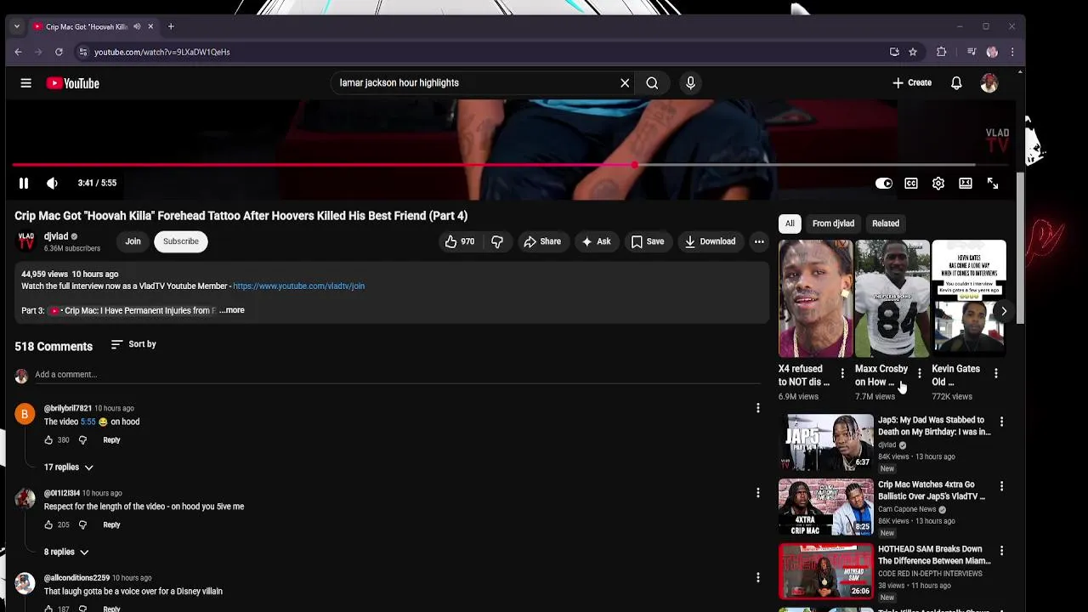The height and width of the screenshot is (612, 1088).
Task: Open the video player settings gear
Action: [x=938, y=184]
